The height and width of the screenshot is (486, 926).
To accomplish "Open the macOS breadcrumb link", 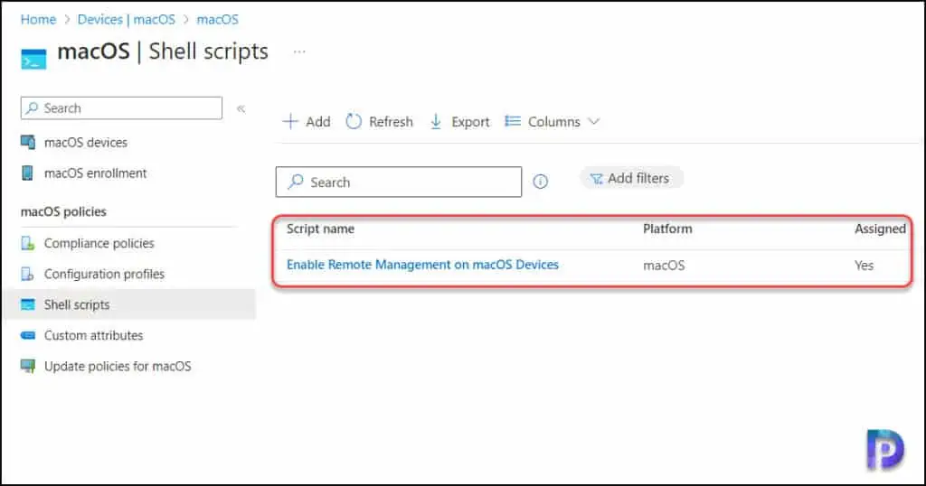I will point(217,20).
